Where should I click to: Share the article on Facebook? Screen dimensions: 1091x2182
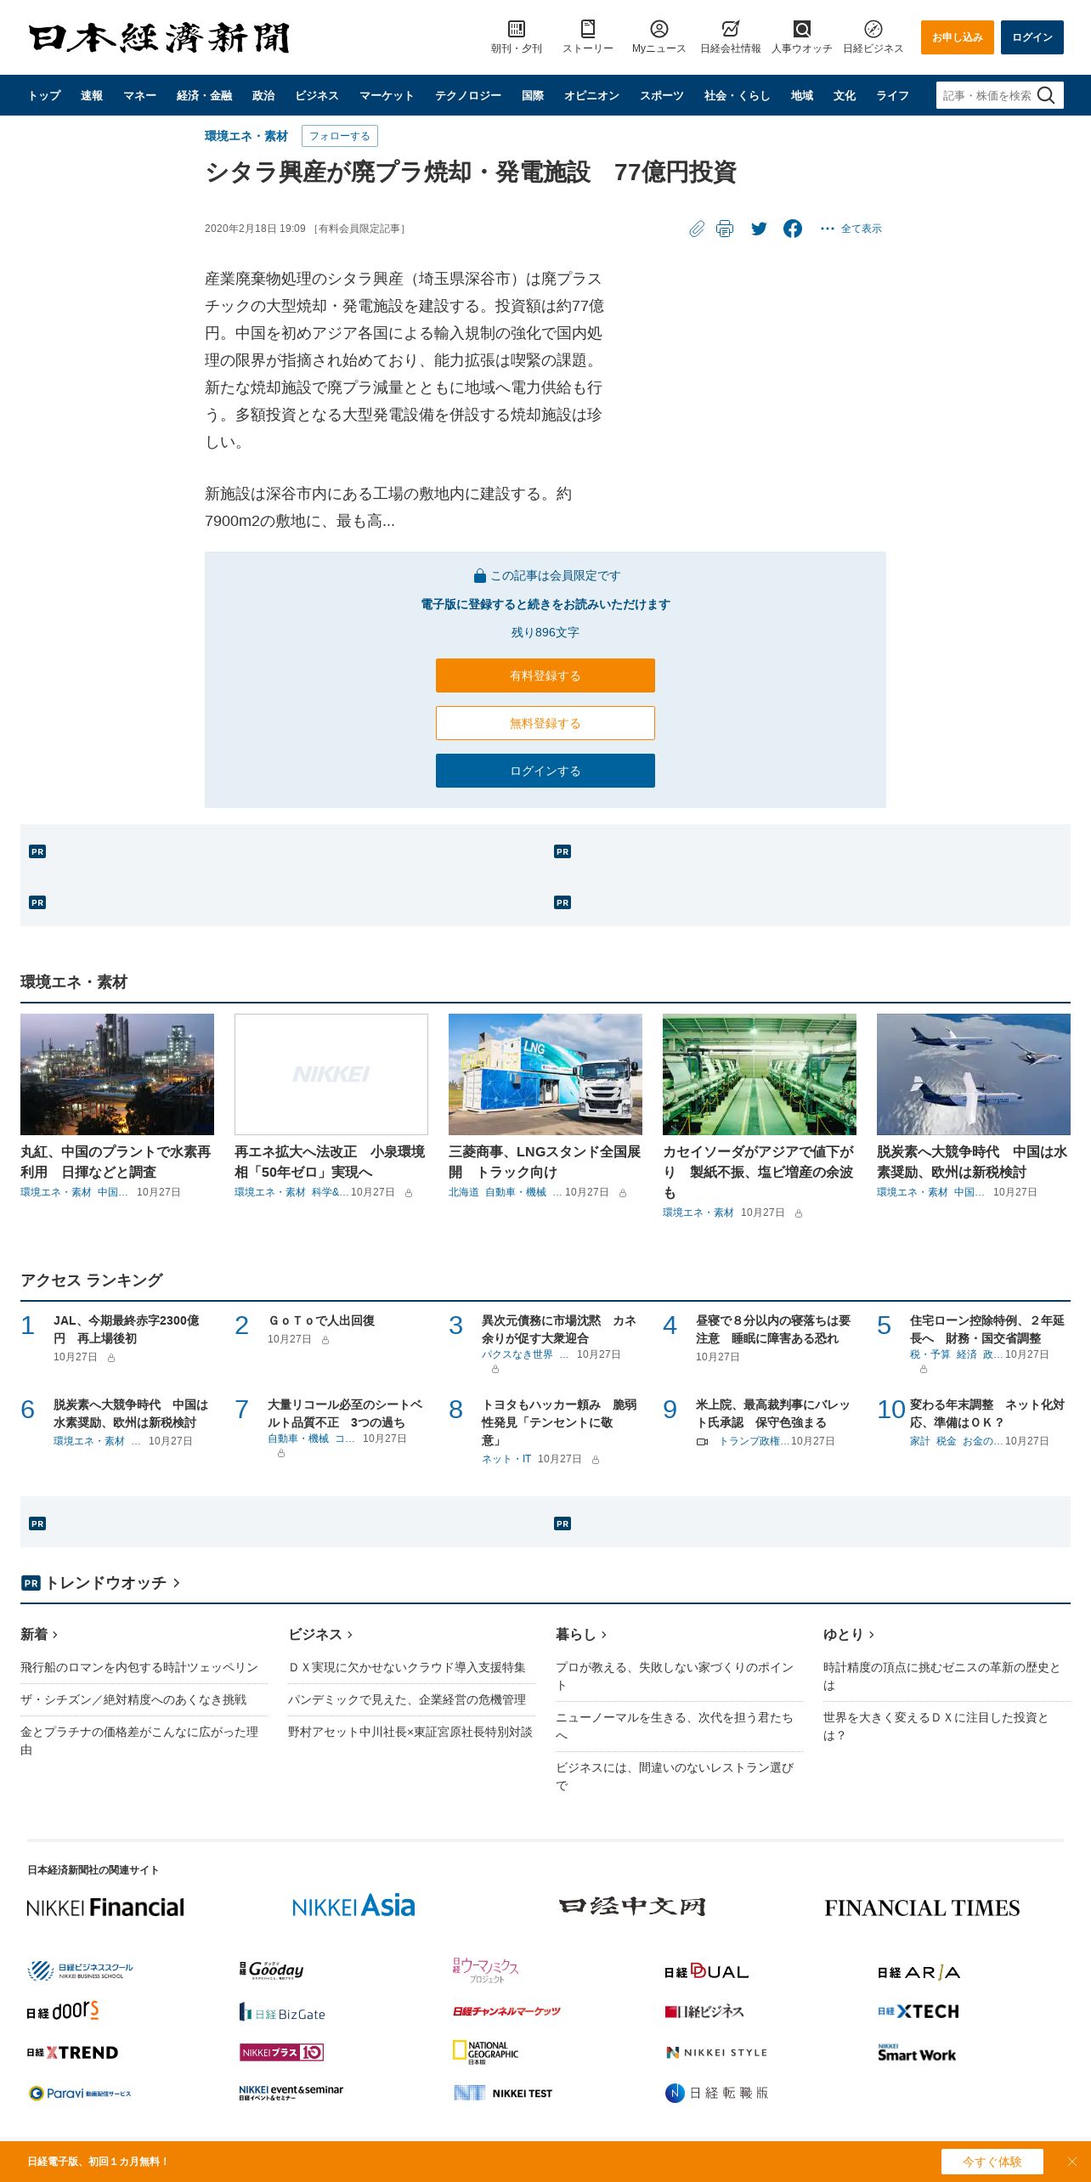tap(793, 229)
